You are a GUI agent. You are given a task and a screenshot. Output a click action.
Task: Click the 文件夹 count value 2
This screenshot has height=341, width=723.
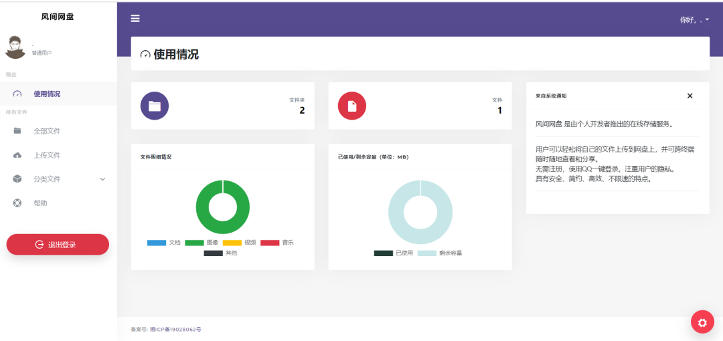302,110
